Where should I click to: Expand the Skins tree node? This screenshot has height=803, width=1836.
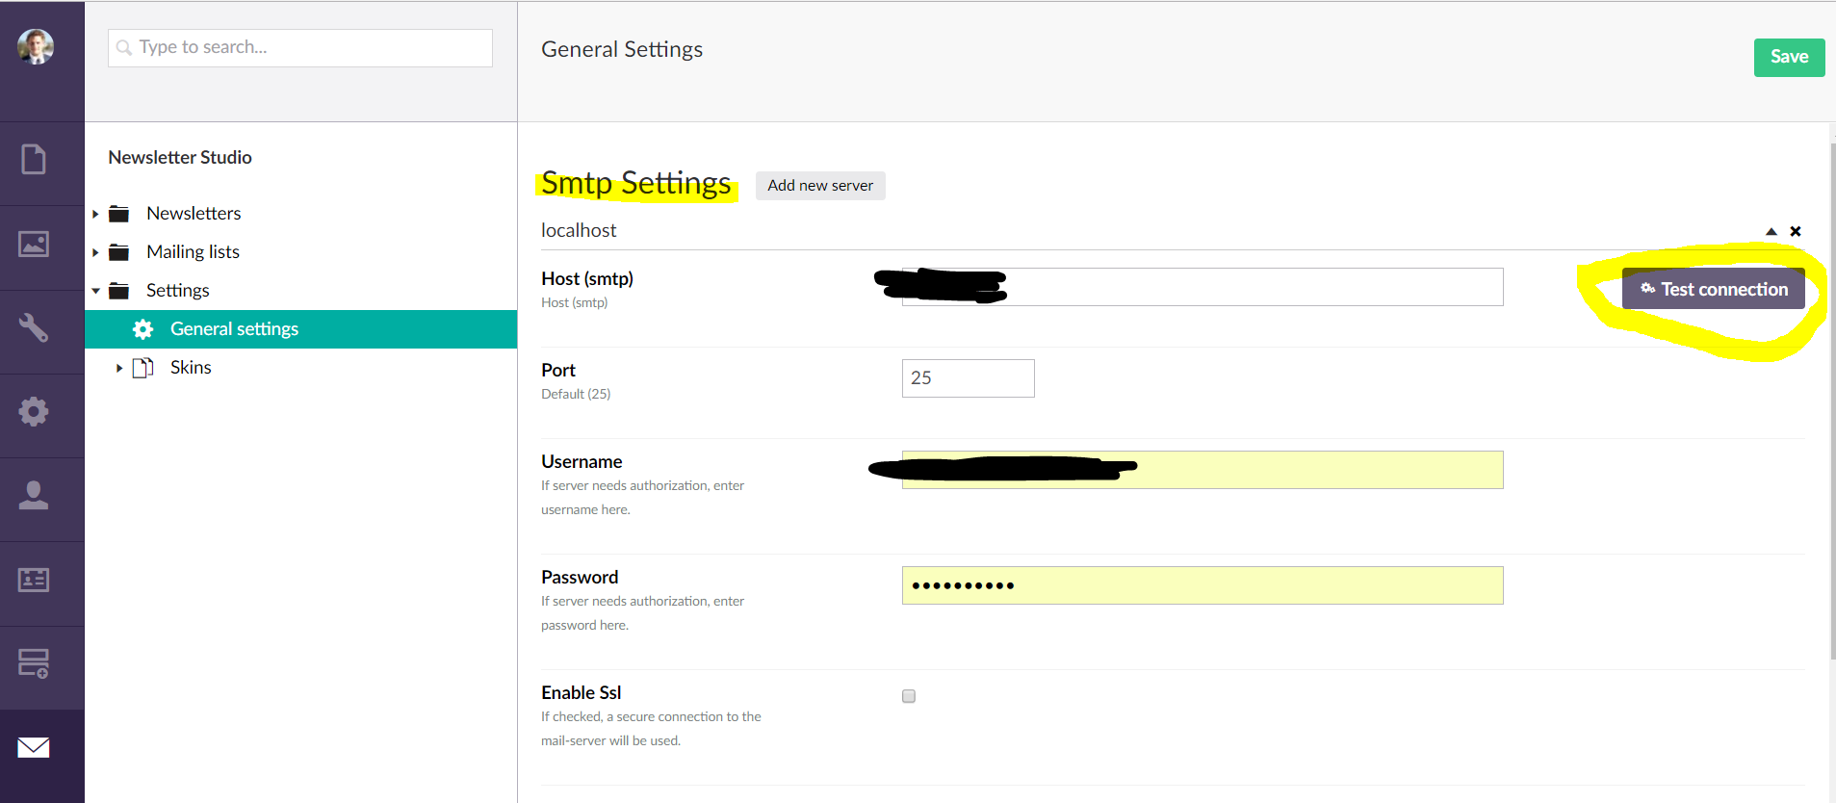[119, 368]
